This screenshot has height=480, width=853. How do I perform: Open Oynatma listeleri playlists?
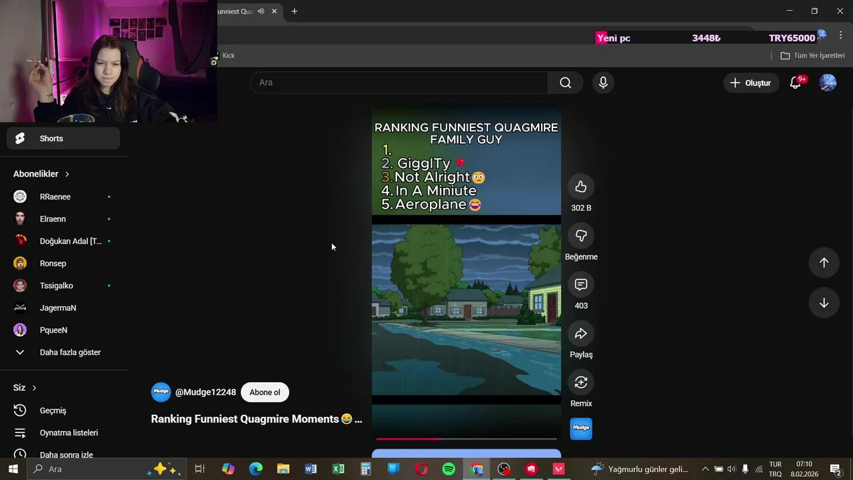pos(63,433)
